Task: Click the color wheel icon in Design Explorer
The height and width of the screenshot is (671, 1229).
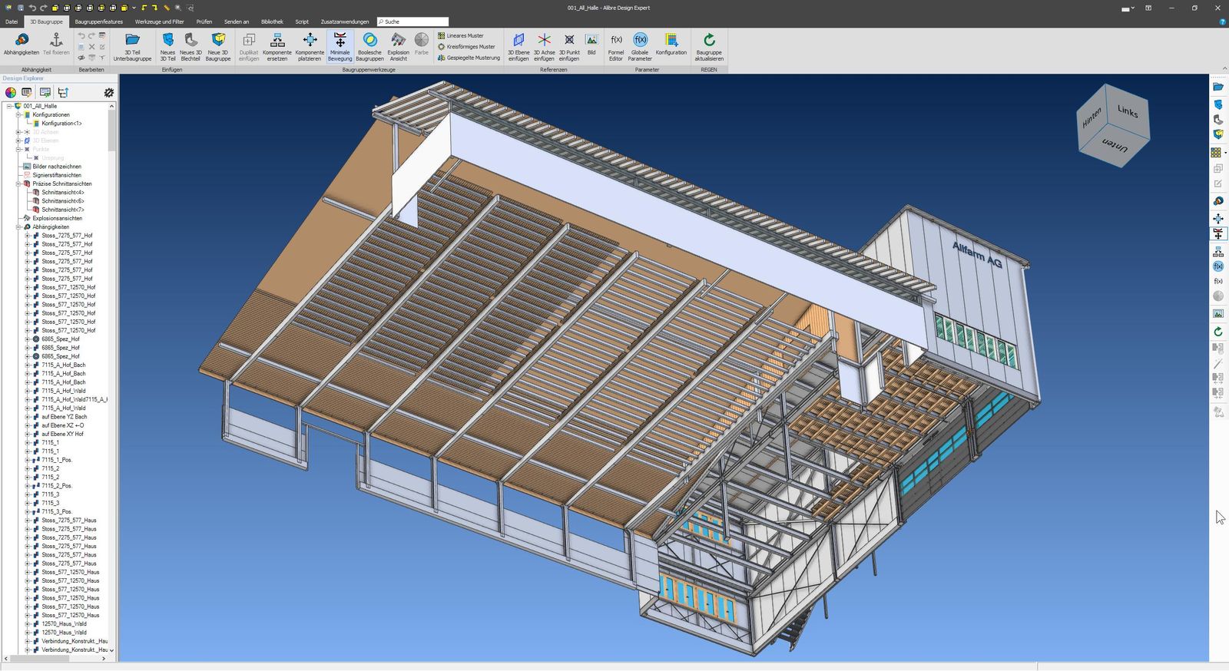Action: (11, 92)
